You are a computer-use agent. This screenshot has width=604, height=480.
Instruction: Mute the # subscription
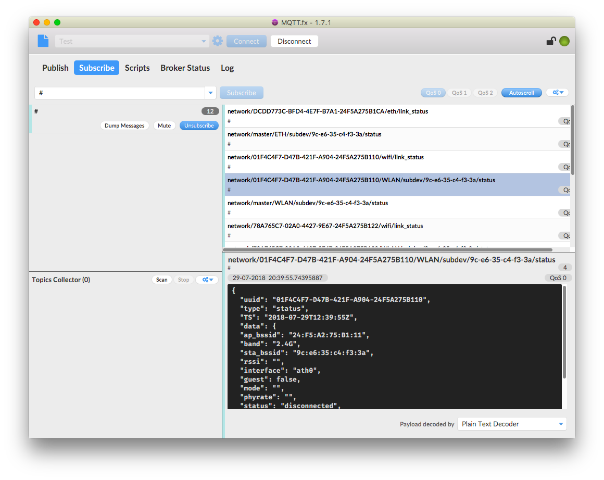pyautogui.click(x=164, y=125)
